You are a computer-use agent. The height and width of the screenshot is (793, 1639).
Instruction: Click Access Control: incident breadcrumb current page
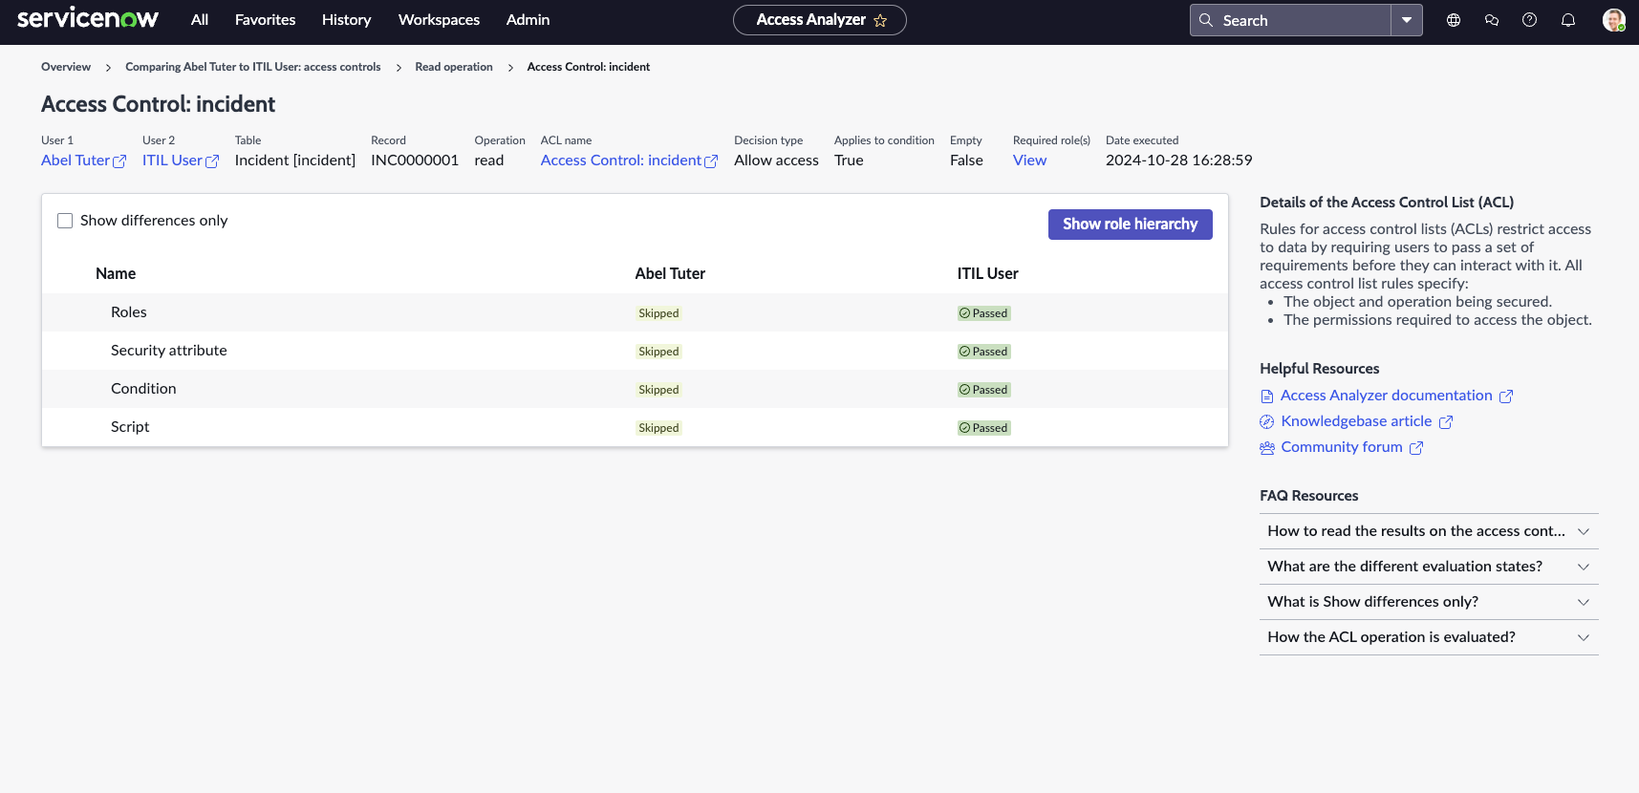tap(589, 67)
